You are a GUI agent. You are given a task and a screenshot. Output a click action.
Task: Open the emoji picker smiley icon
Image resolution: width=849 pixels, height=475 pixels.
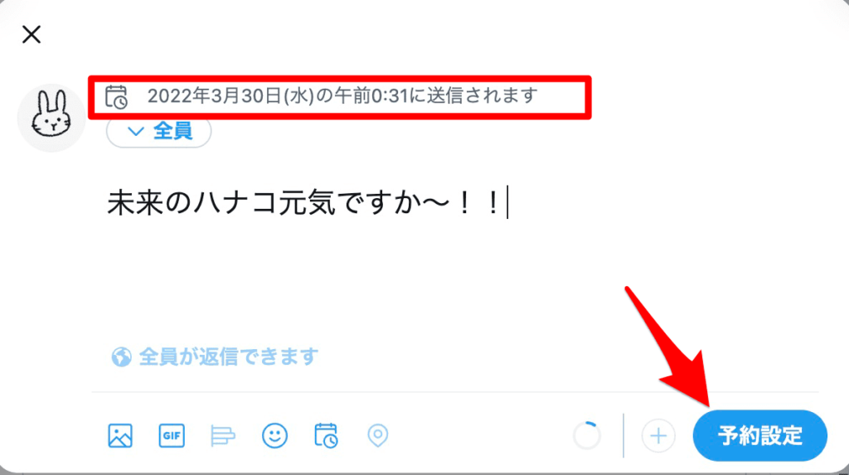pyautogui.click(x=274, y=435)
